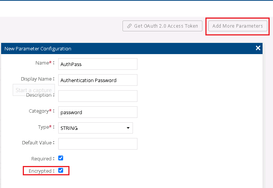Toggle the Required checkbox
Viewport: 273px width, 188px height.
pos(61,158)
